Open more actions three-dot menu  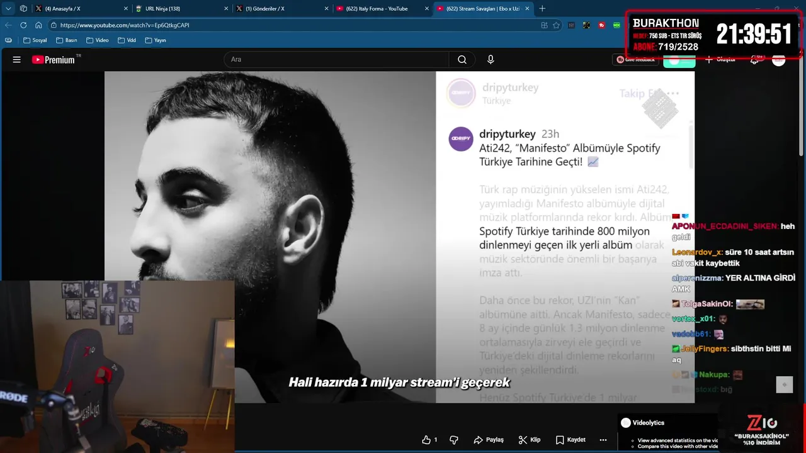(603, 440)
